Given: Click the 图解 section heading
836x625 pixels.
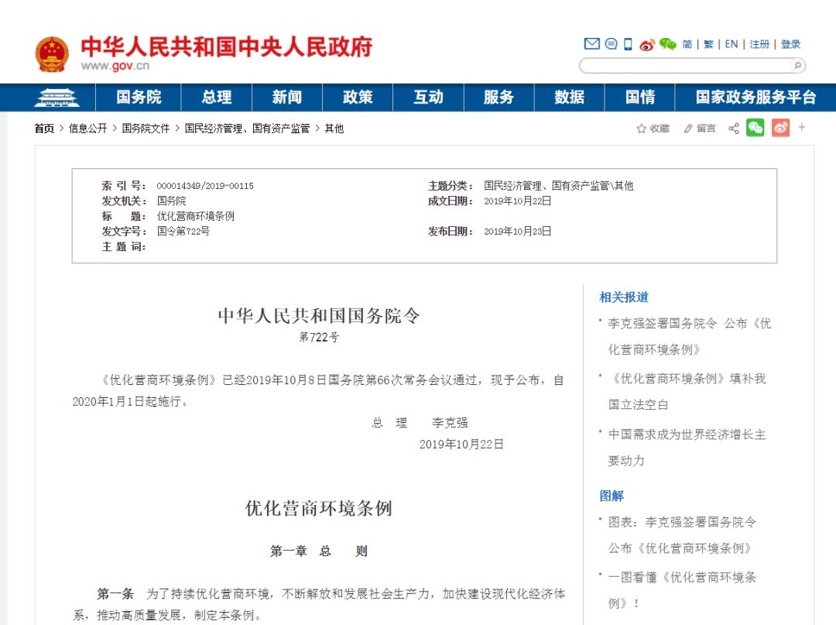Looking at the screenshot, I should click(612, 496).
